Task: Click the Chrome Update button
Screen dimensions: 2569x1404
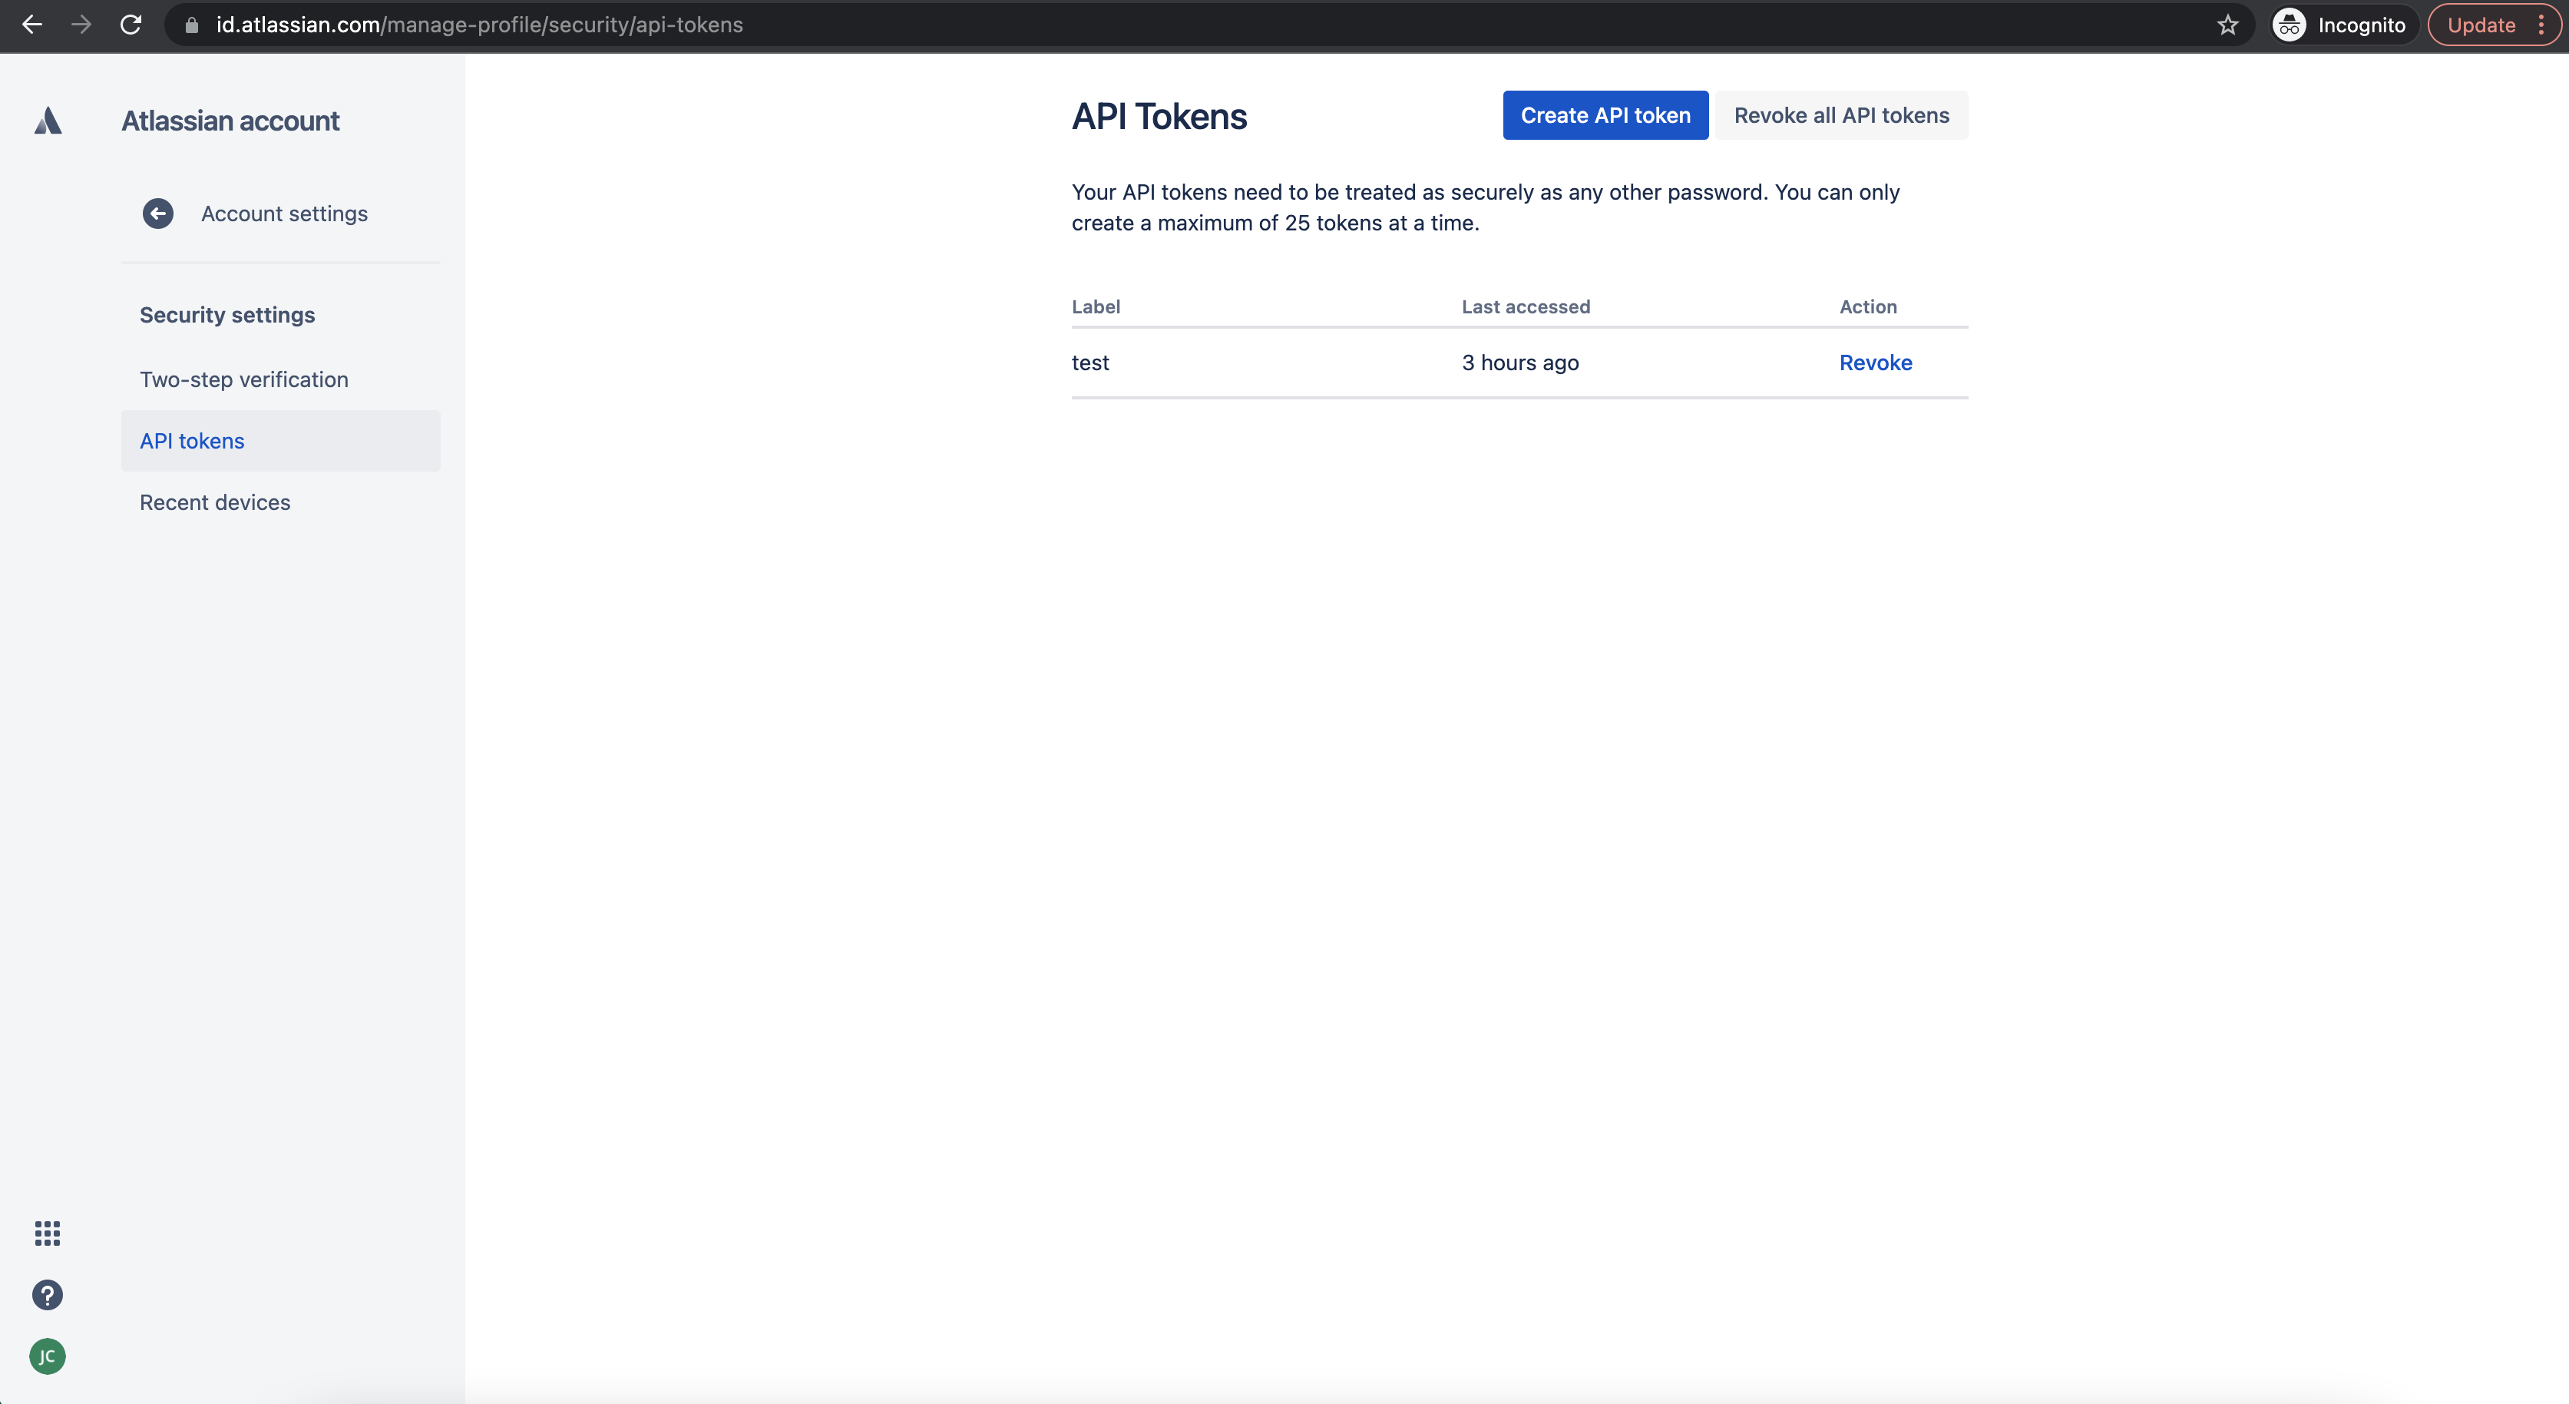Action: tap(2481, 25)
